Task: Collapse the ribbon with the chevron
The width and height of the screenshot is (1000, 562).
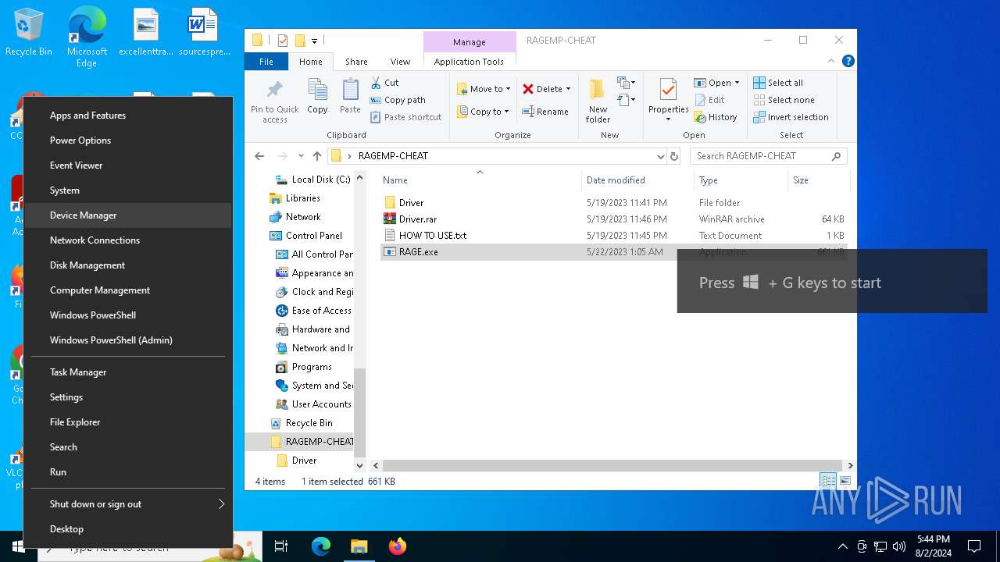Action: tap(831, 61)
